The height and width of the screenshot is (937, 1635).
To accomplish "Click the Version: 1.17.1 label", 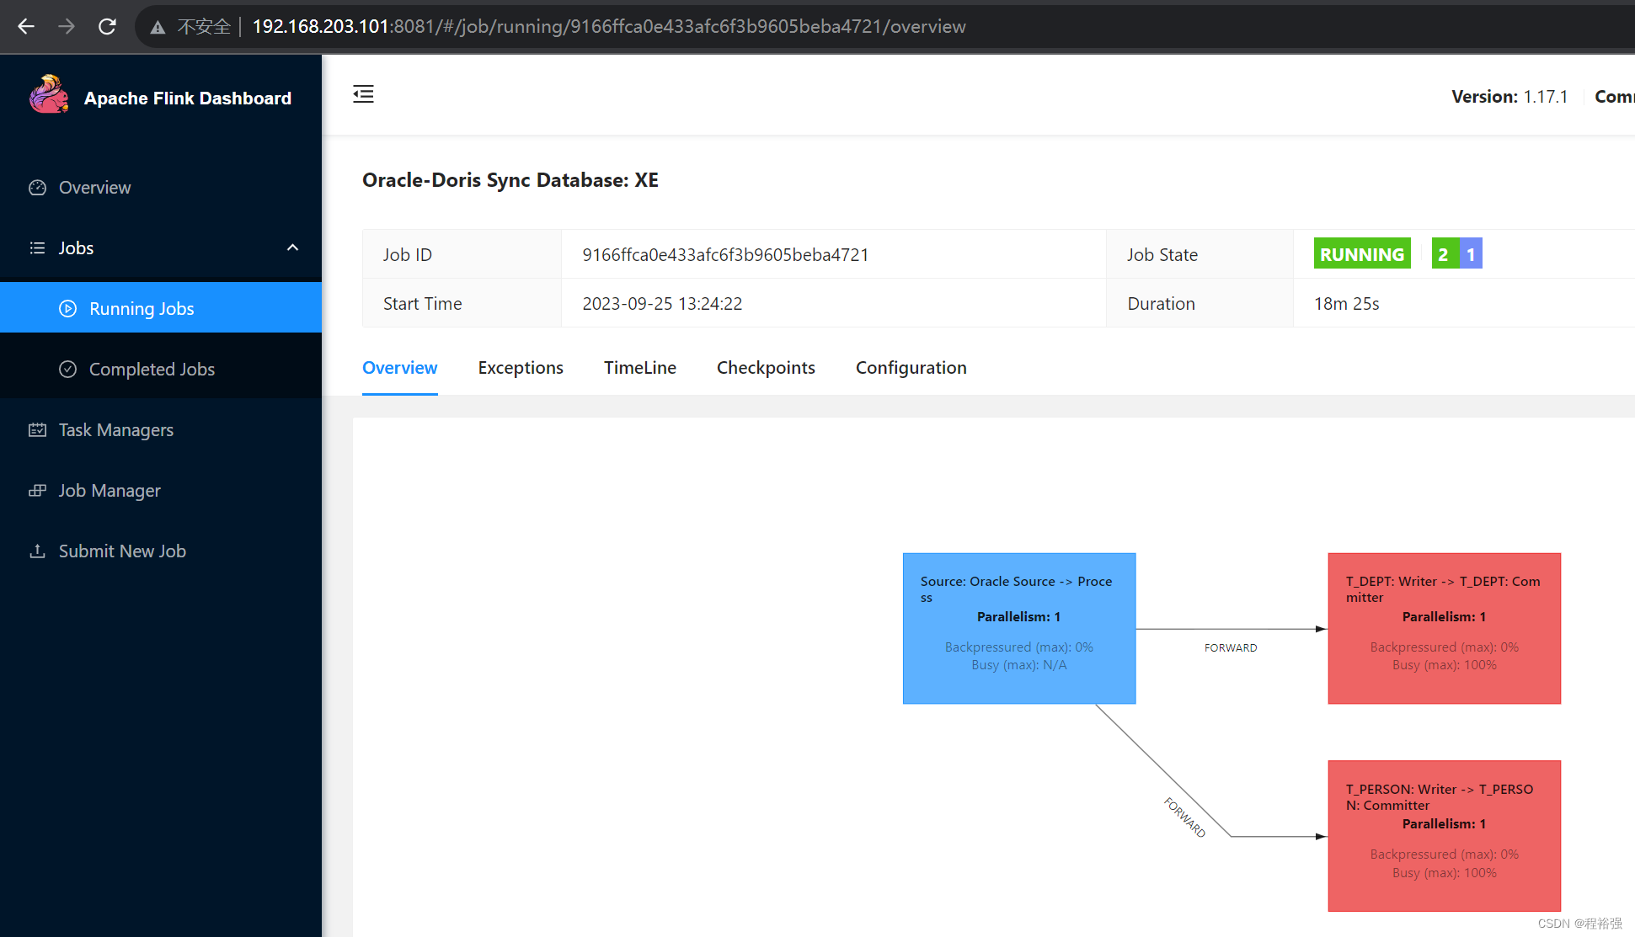I will click(1509, 97).
